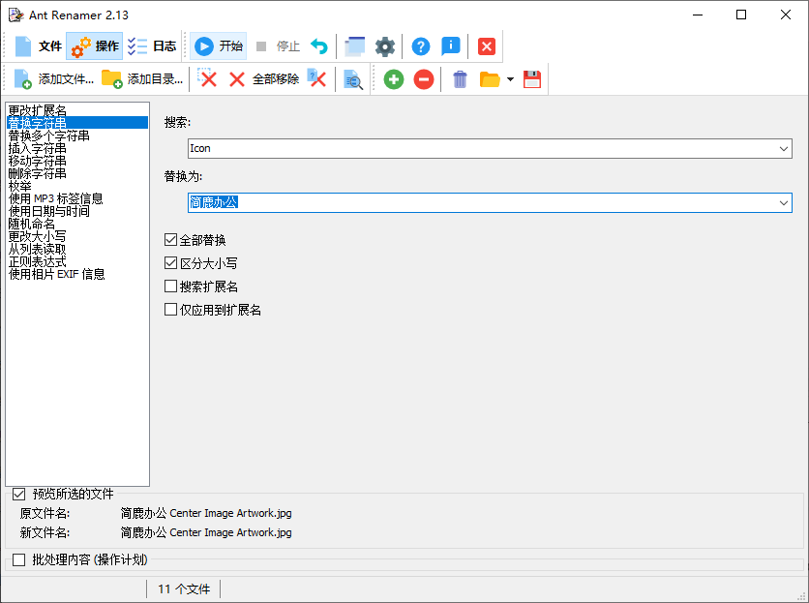809x603 pixels.
Task: Open the settings gear icon
Action: point(384,45)
